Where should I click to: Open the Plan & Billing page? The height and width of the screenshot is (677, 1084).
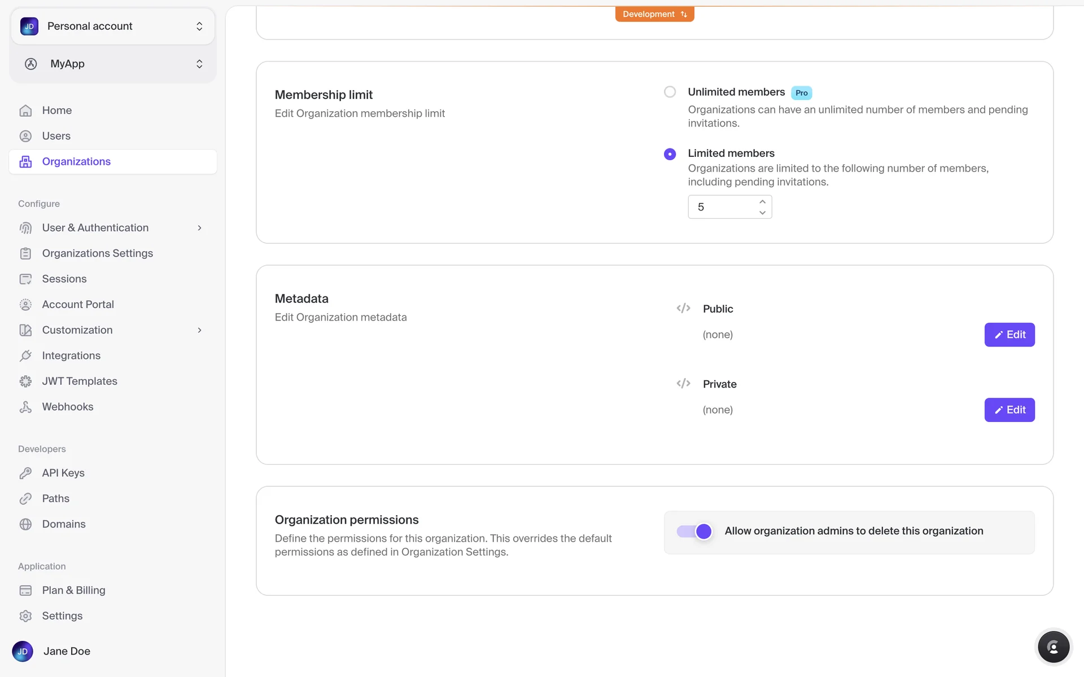click(73, 590)
